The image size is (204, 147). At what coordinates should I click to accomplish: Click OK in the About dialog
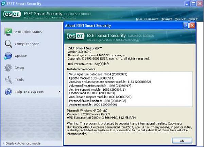click(x=182, y=141)
